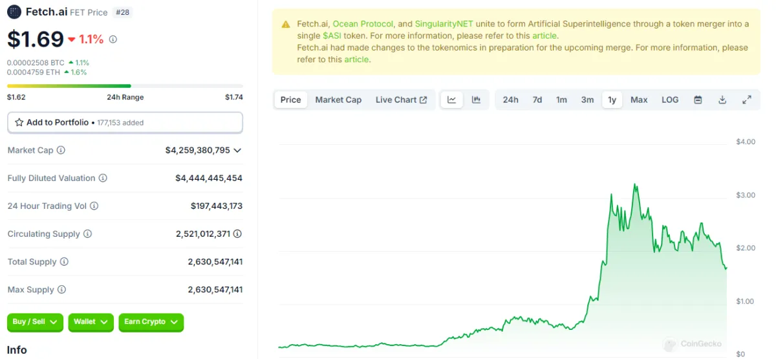This screenshot has width=776, height=359.
Task: Select the Market Cap chart tab
Action: coord(338,100)
